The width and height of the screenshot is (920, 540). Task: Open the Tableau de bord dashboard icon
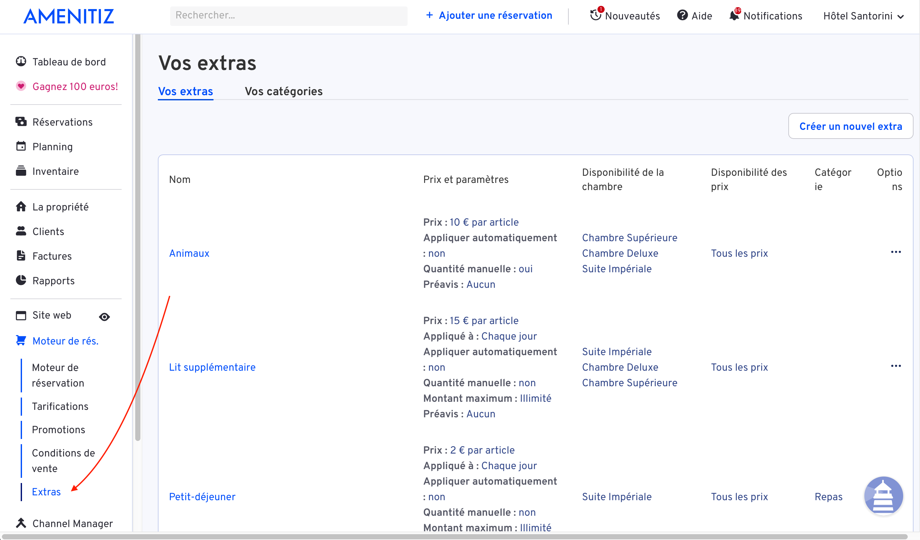21,62
